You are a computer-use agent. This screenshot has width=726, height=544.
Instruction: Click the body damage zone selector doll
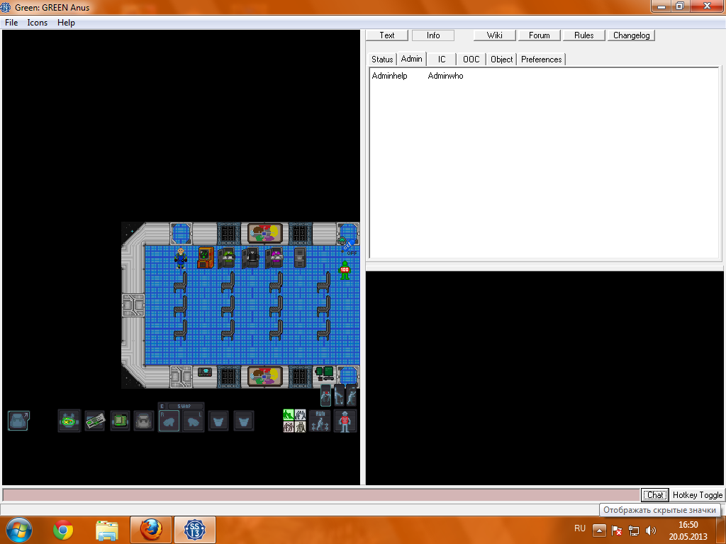tap(345, 421)
